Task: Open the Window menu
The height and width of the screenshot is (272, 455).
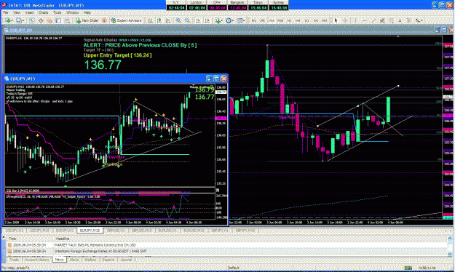Action: click(72, 12)
